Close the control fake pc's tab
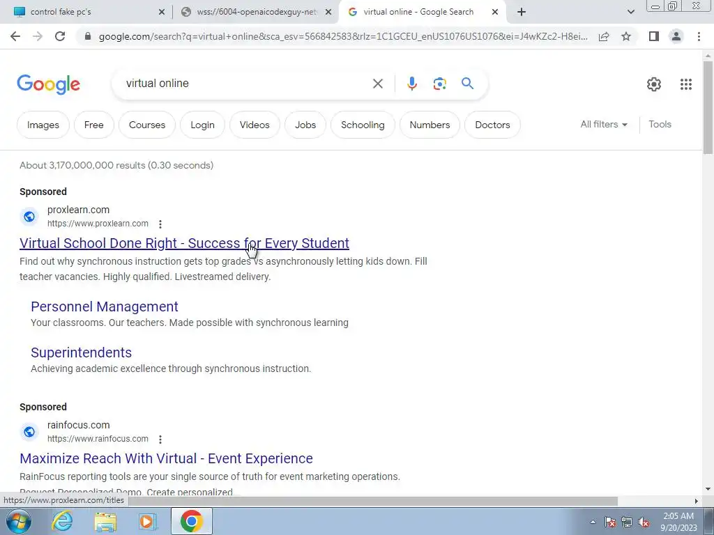The image size is (714, 535). (161, 13)
